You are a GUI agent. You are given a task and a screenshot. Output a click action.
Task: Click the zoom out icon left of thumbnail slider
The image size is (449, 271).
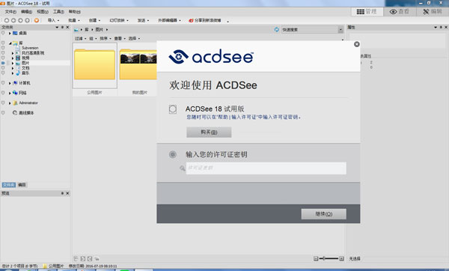point(316,258)
